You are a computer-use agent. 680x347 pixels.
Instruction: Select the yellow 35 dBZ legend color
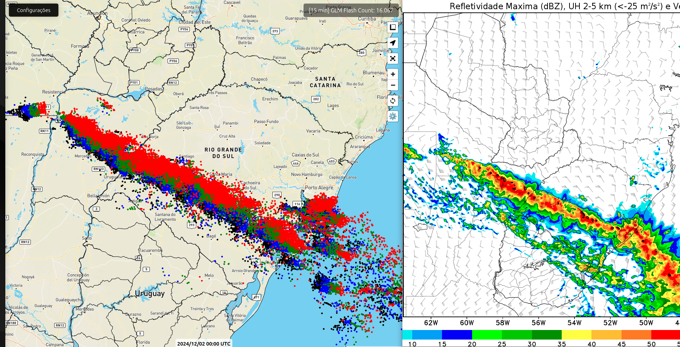pos(577,335)
